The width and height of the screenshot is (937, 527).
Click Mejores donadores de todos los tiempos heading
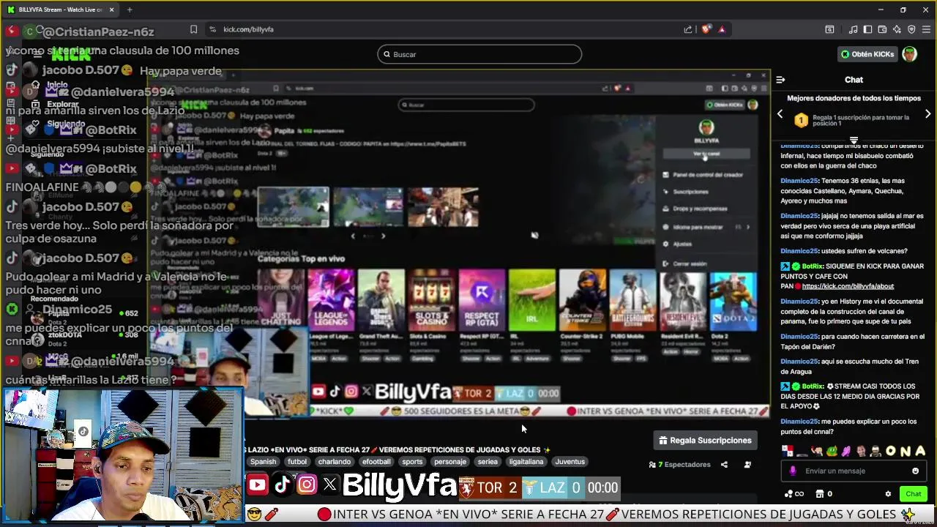pyautogui.click(x=854, y=98)
